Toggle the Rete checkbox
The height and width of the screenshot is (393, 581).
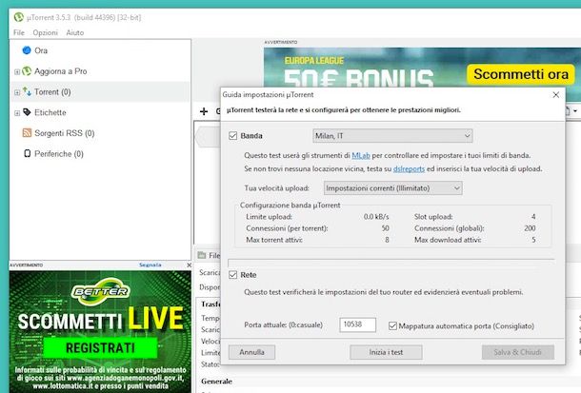click(232, 275)
